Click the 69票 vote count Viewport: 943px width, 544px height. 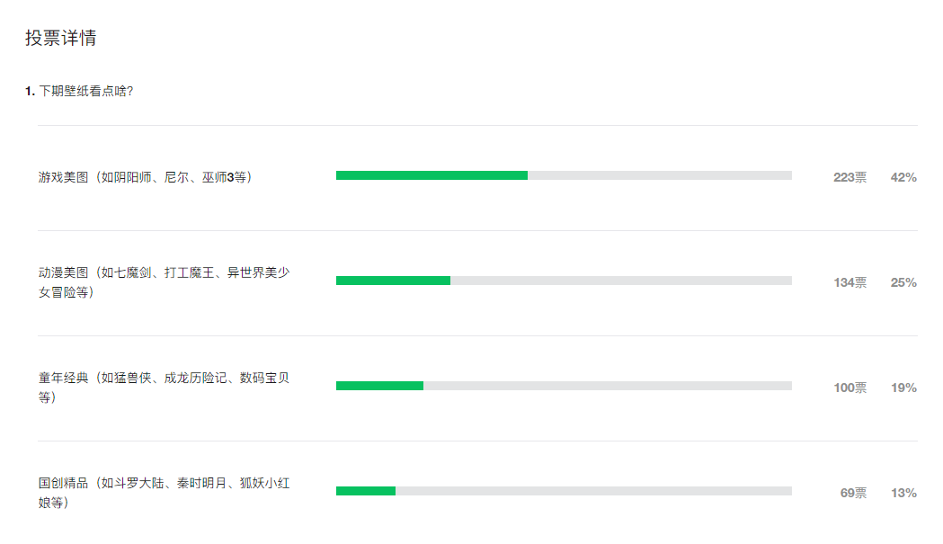[853, 494]
